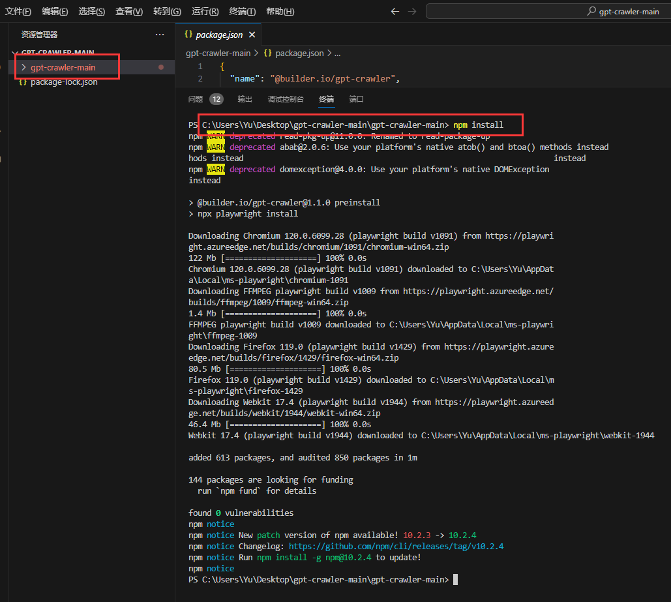Click the problems count badge 12
Viewport: 671px width, 602px height.
point(216,99)
